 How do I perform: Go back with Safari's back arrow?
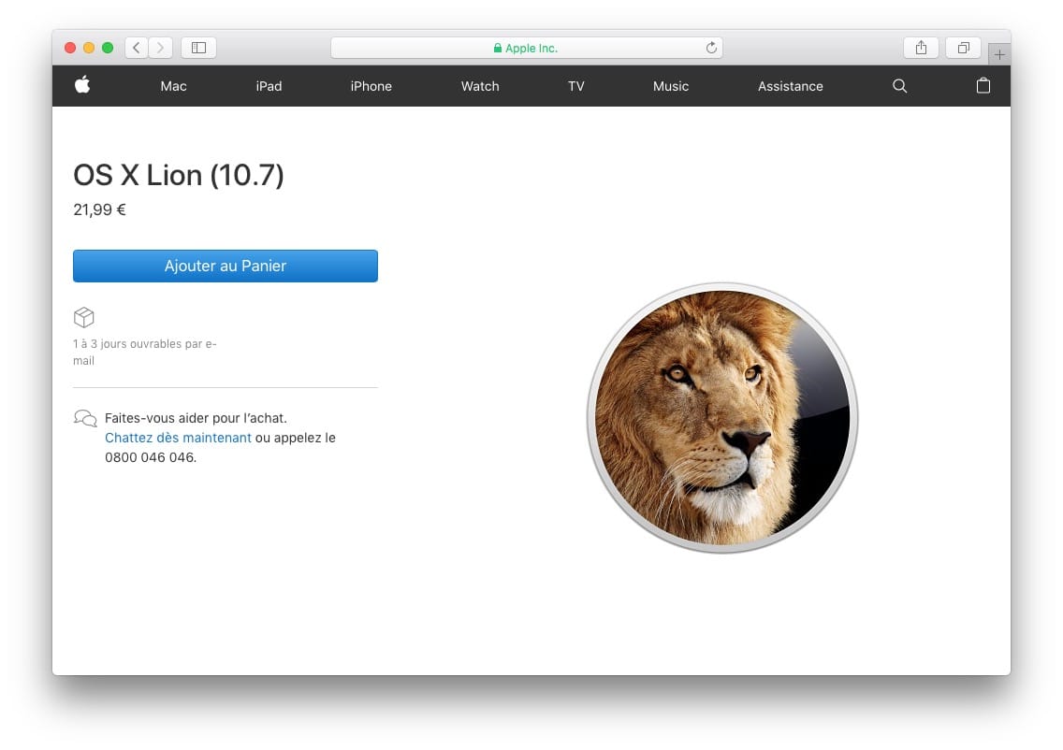[137, 48]
